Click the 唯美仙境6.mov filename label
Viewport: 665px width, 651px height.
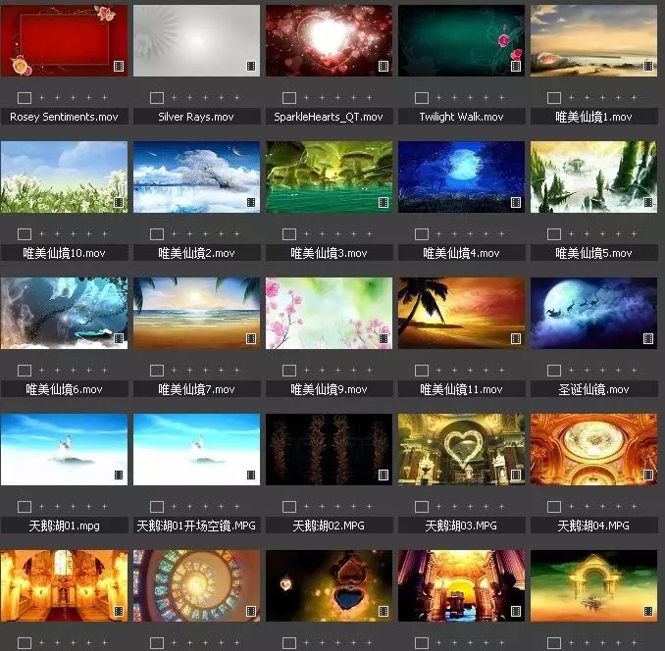pos(64,389)
